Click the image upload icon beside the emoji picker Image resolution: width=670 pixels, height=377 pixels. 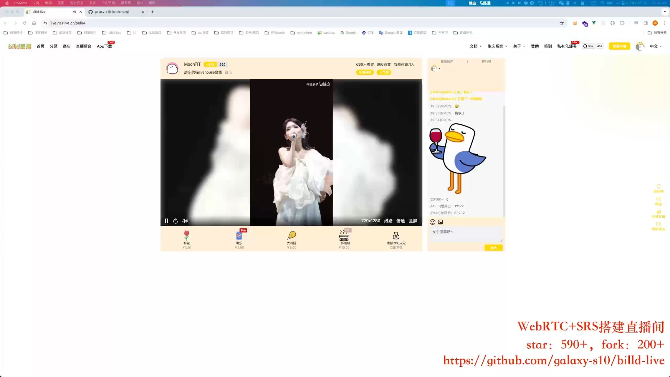coord(440,222)
